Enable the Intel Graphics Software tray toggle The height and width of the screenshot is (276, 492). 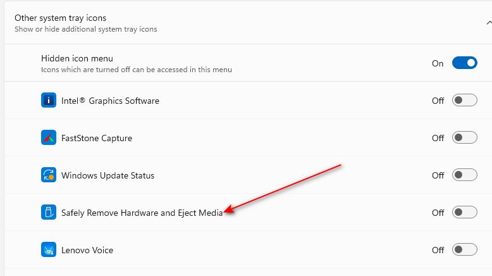pos(464,100)
